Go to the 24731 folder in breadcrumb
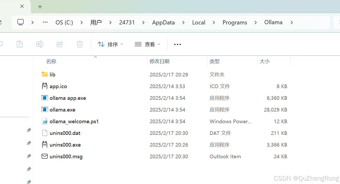The image size is (340, 184). click(127, 23)
